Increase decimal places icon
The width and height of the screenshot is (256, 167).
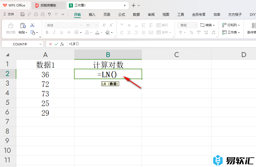(206, 32)
